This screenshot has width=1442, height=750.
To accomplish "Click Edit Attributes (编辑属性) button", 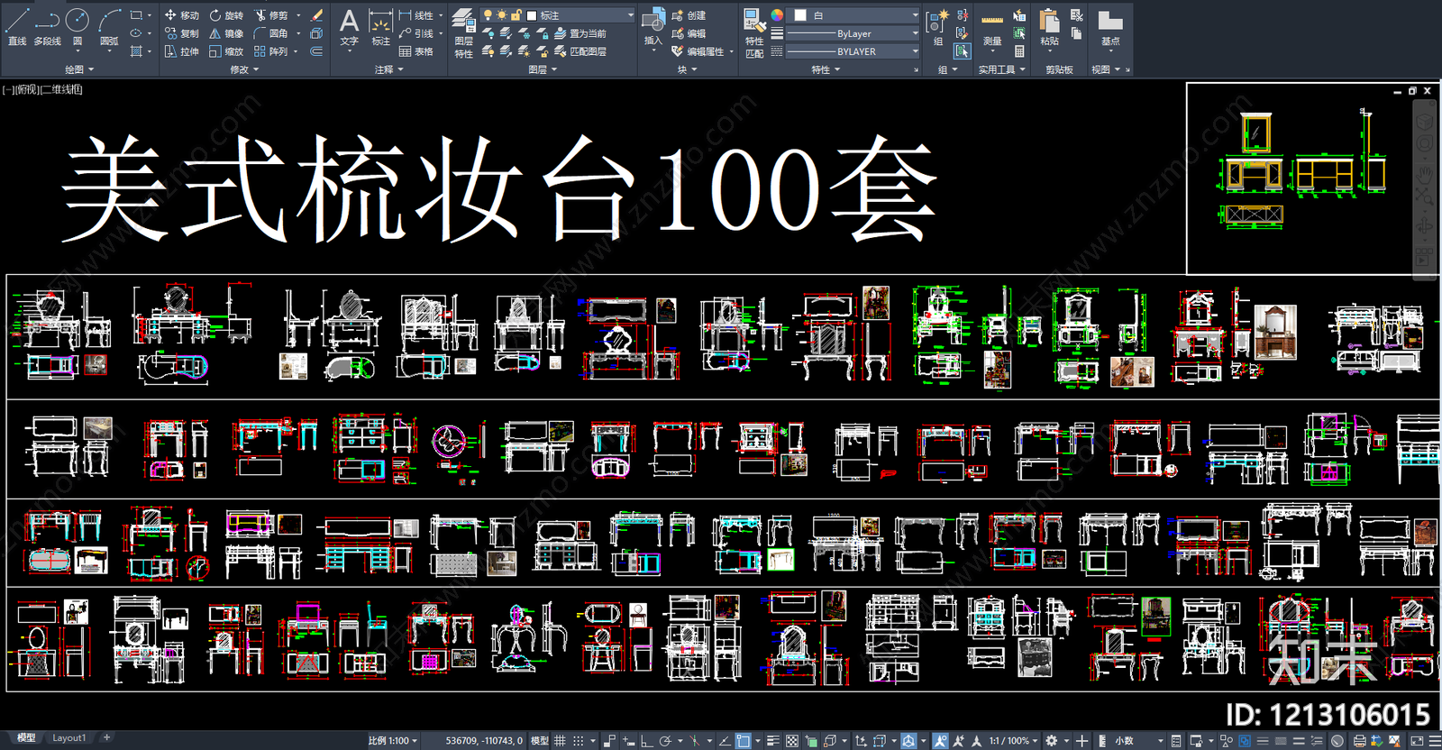I will pyautogui.click(x=698, y=51).
